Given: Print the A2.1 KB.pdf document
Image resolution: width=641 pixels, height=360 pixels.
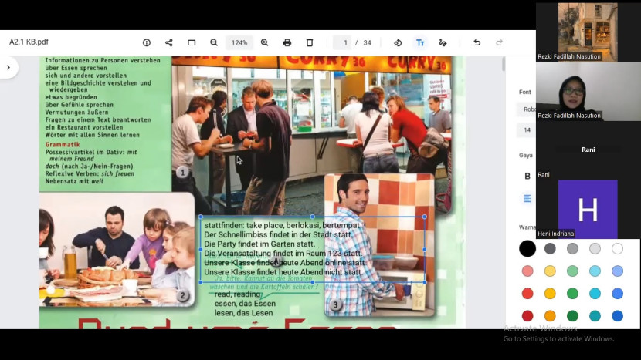Looking at the screenshot, I should [x=287, y=42].
